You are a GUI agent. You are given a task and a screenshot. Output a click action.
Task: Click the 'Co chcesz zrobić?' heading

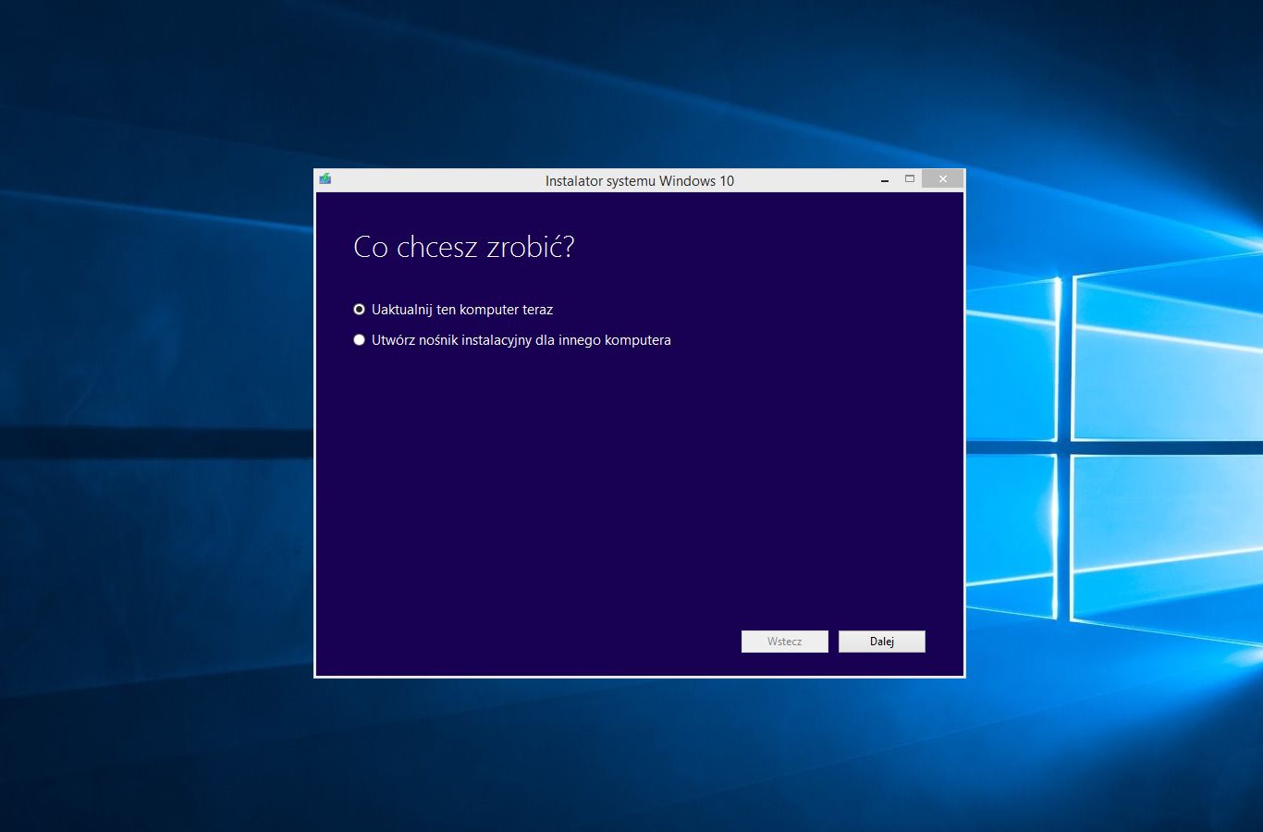[x=464, y=247]
